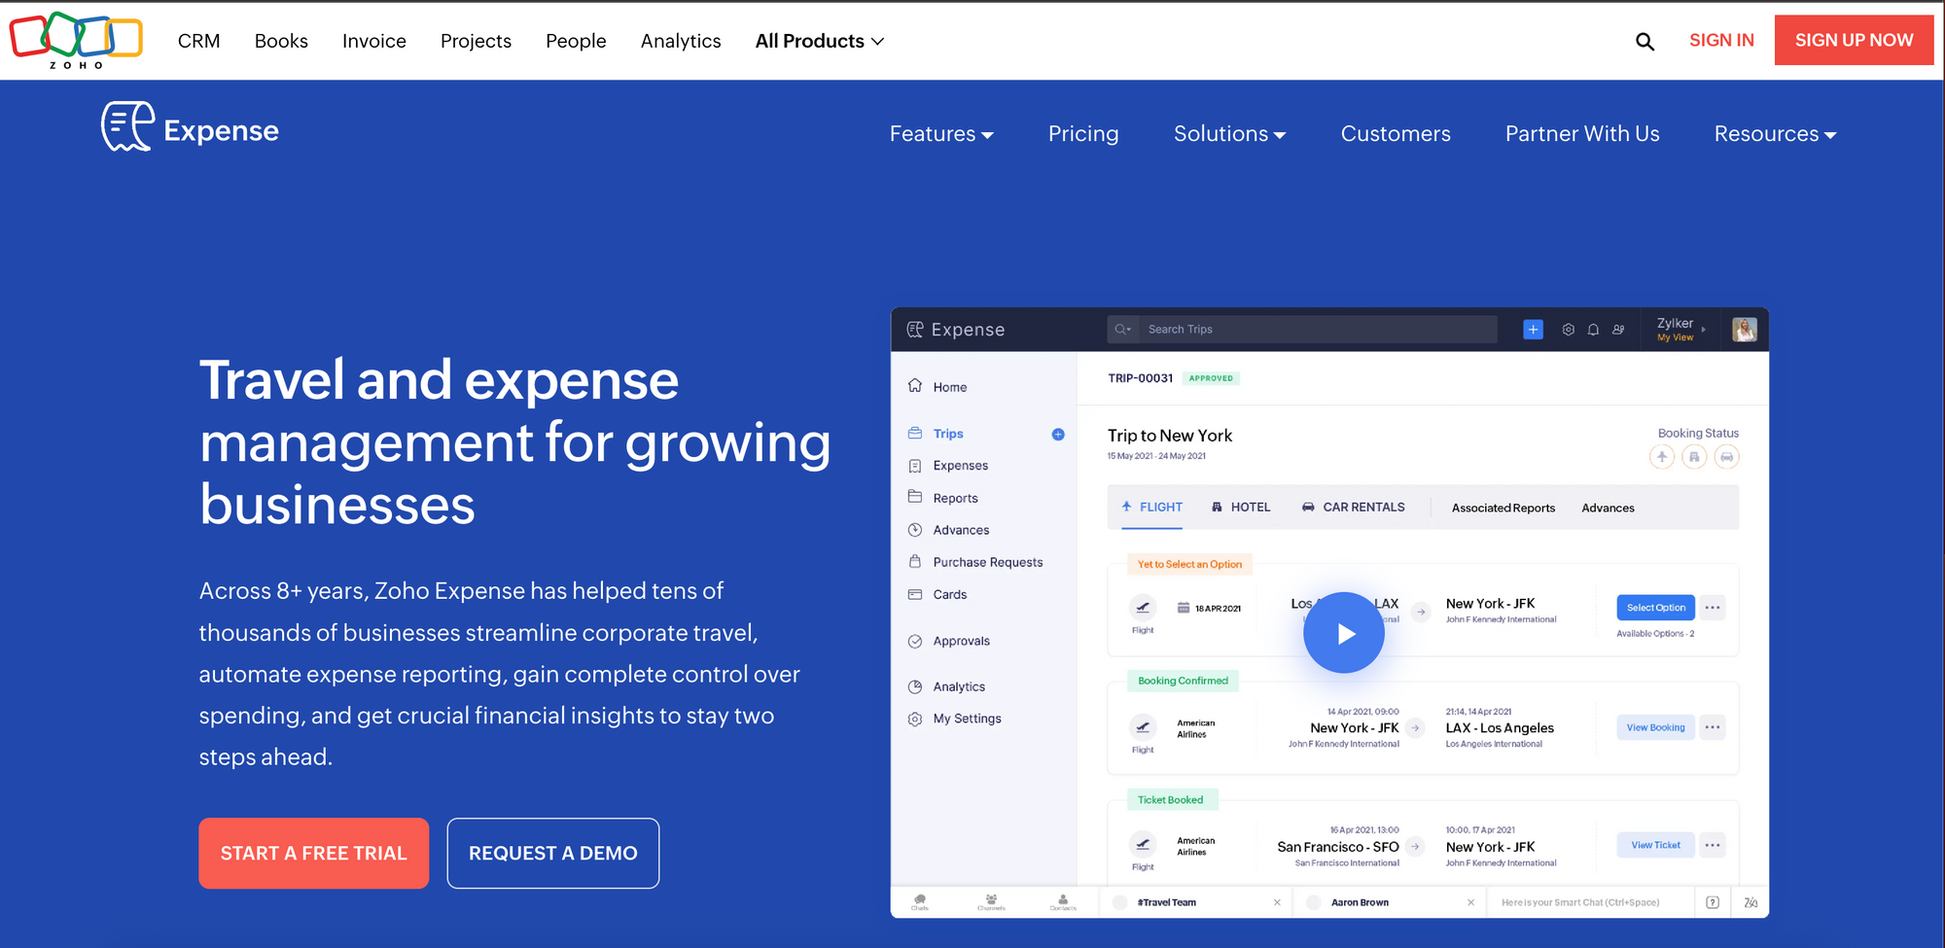Click the Select Option button
Viewport: 1945px width, 948px height.
(x=1655, y=608)
